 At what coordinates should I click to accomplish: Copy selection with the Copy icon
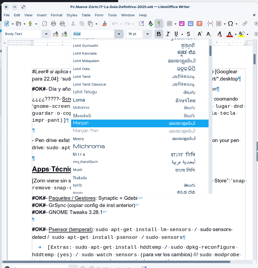coord(82,24)
